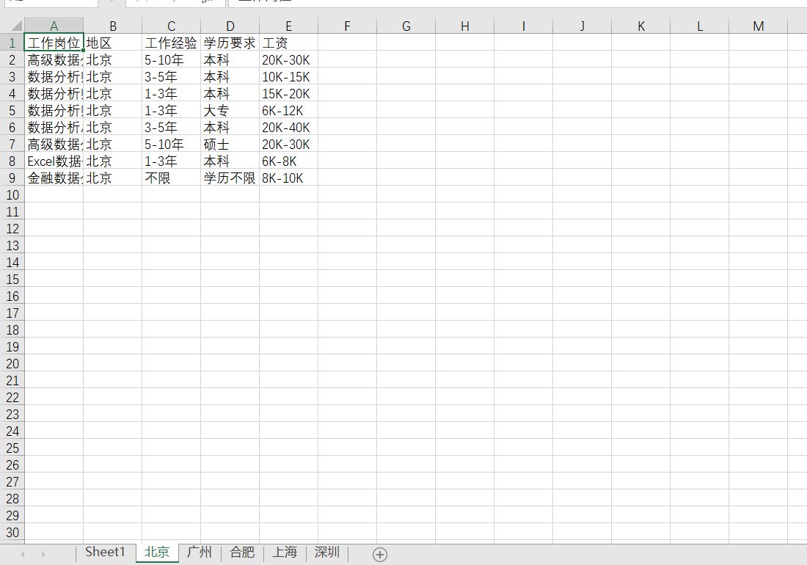This screenshot has height=565, width=807.
Task: Select row 30 header
Action: 12,533
